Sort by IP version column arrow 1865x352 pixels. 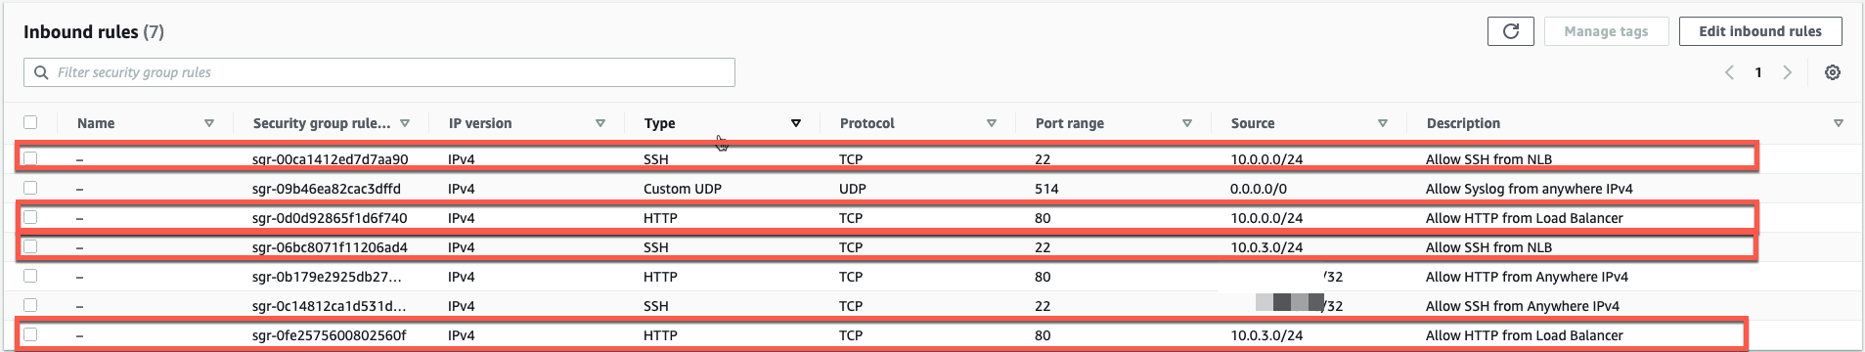click(599, 123)
